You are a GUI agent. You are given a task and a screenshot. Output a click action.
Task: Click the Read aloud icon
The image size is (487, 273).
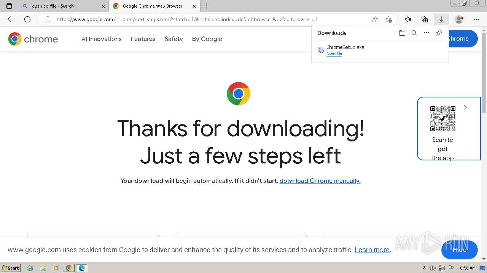375,19
